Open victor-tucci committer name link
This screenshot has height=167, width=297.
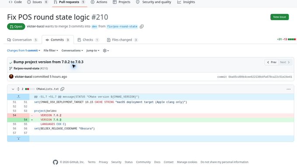click(23, 77)
